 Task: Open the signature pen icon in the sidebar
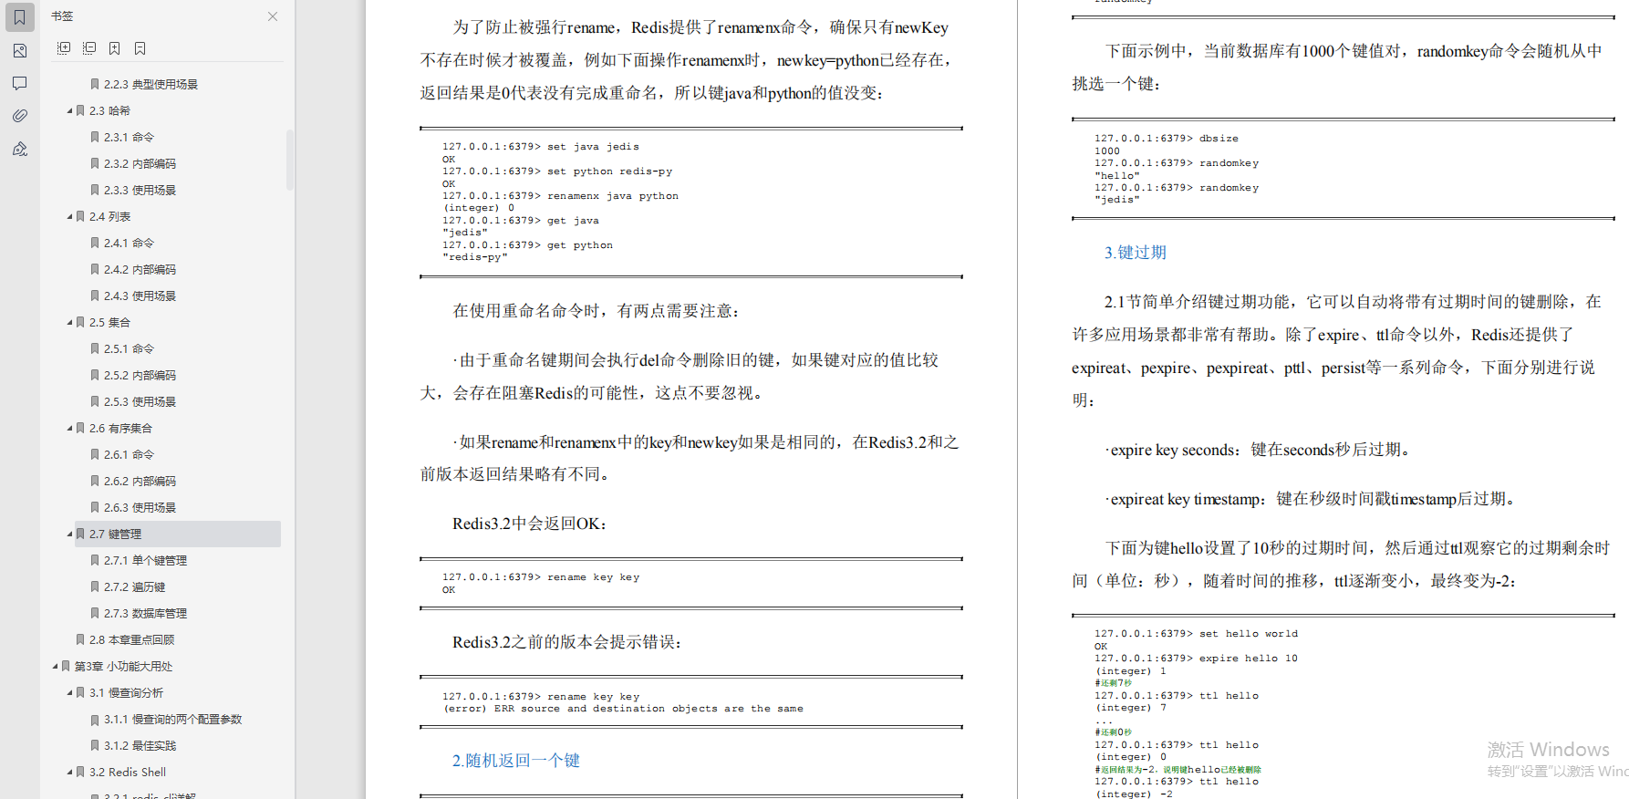(x=19, y=149)
